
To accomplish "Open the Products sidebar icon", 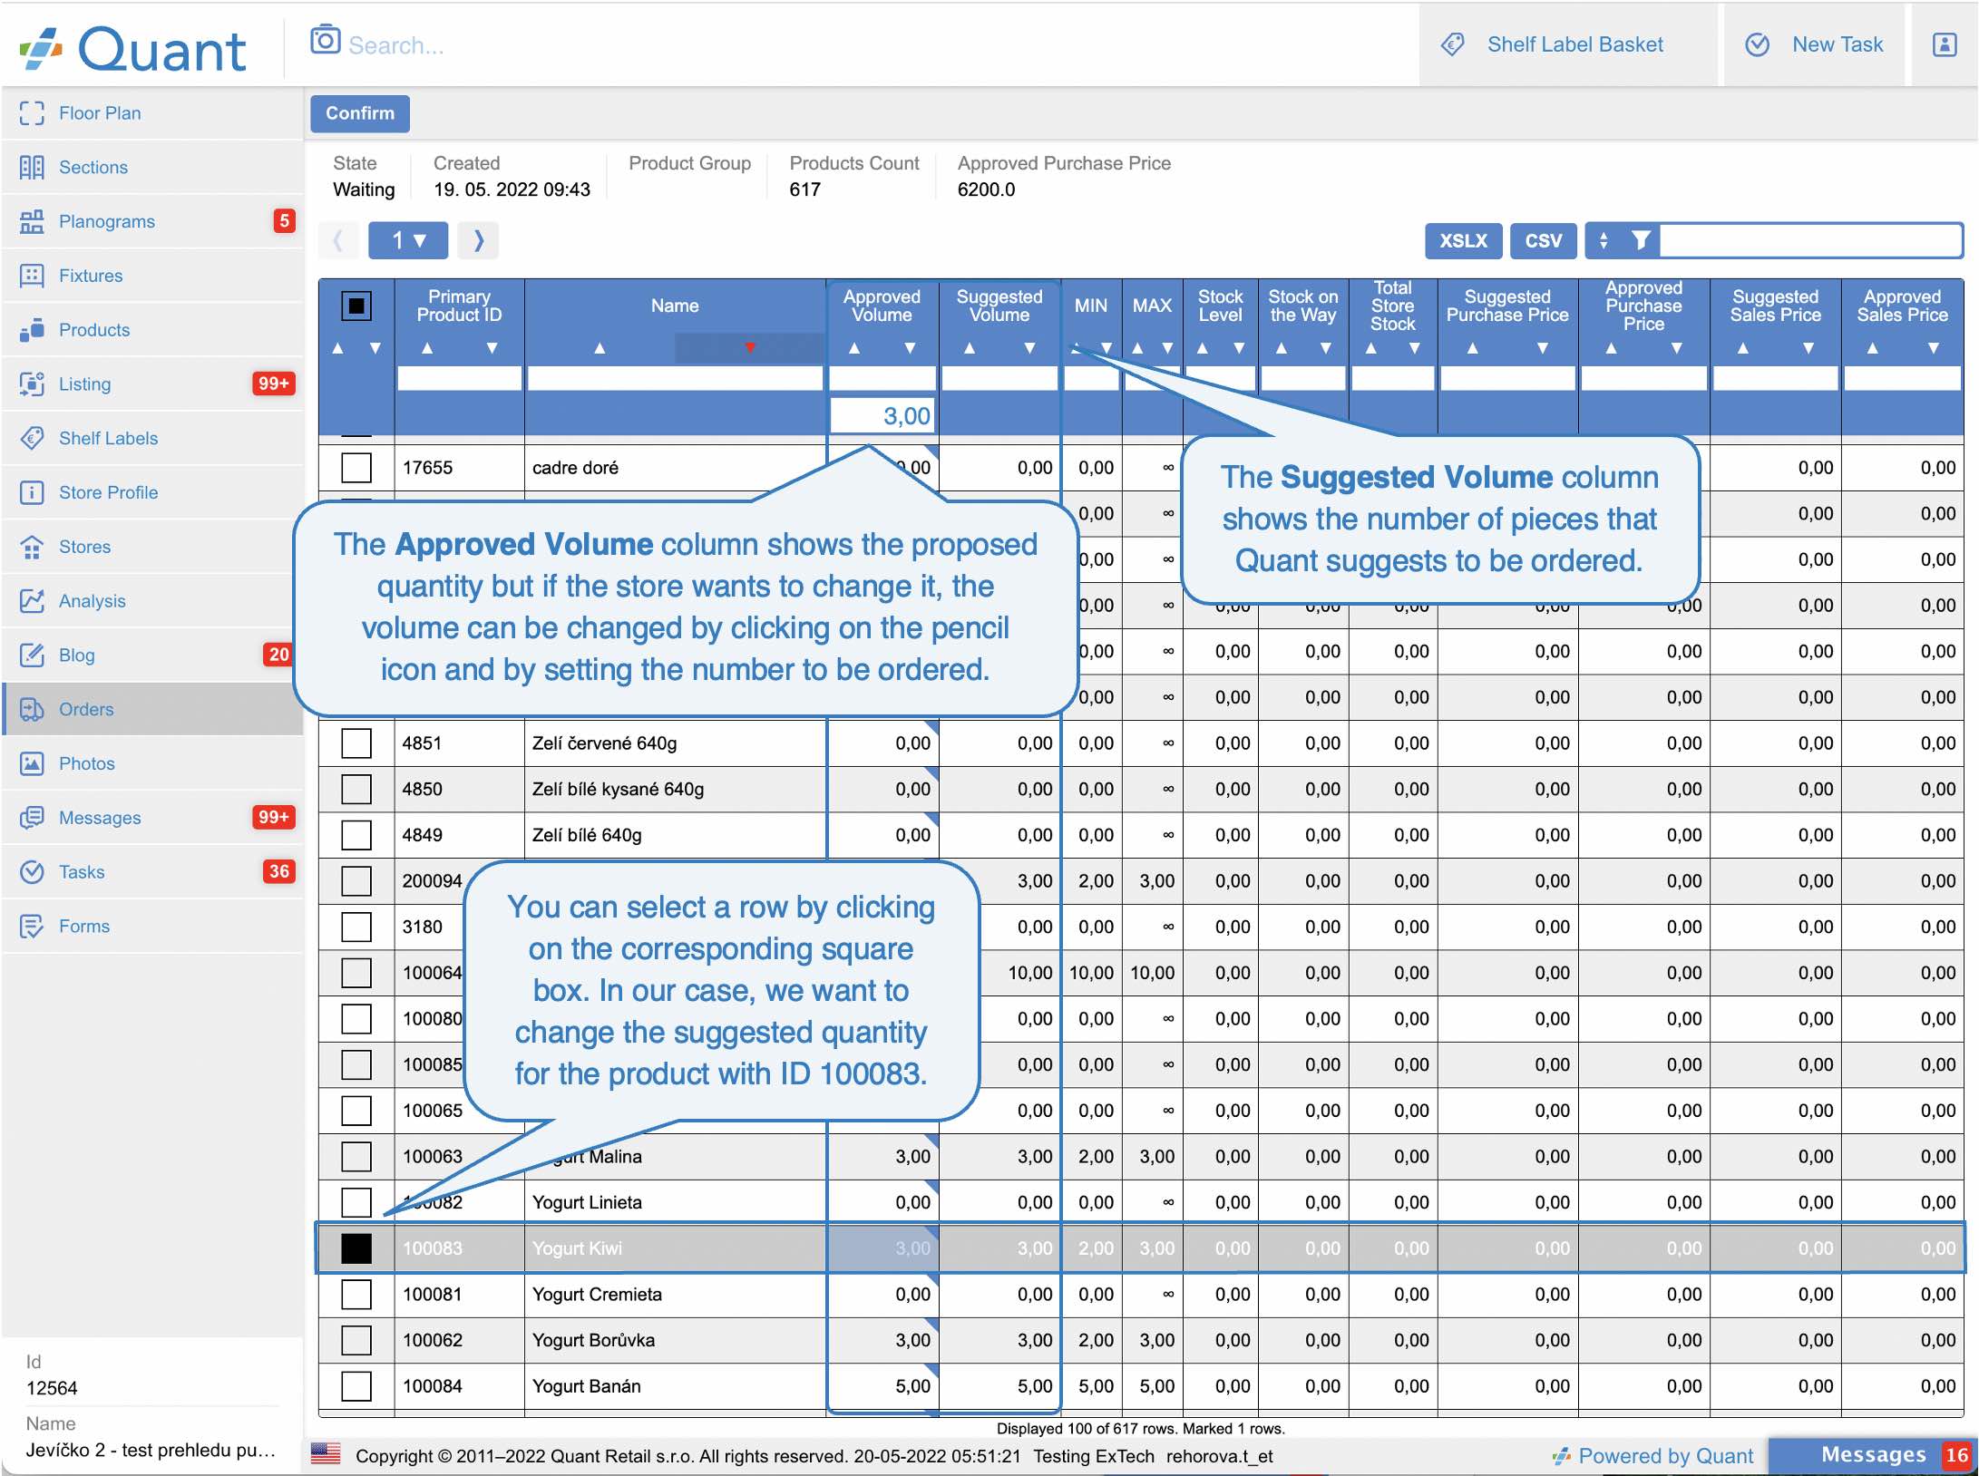I will (x=32, y=330).
